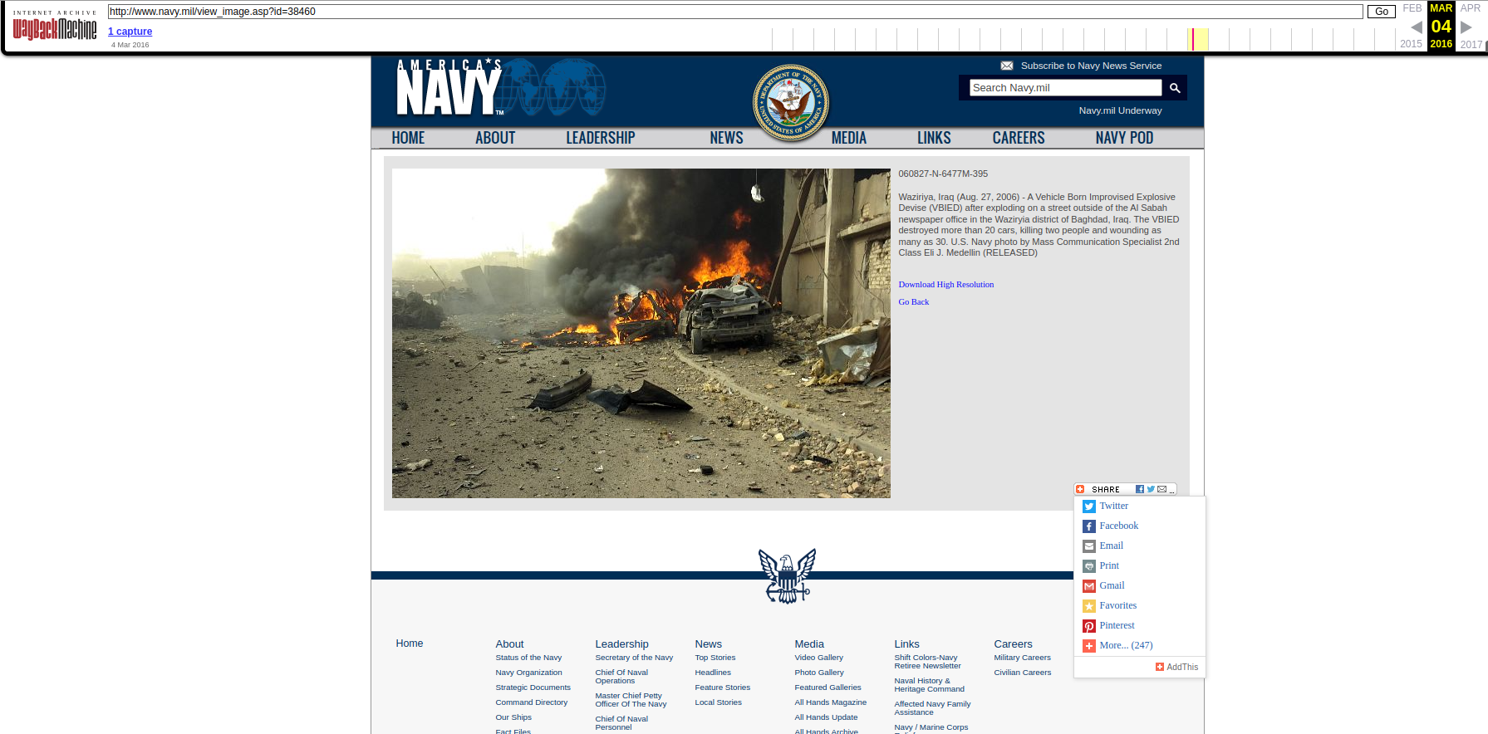Viewport: 1488px width, 734px height.
Task: Click the Wayback Machine logo
Action: 55,26
